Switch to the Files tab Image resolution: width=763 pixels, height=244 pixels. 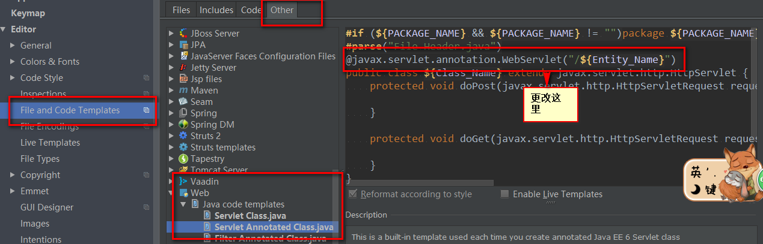[181, 10]
